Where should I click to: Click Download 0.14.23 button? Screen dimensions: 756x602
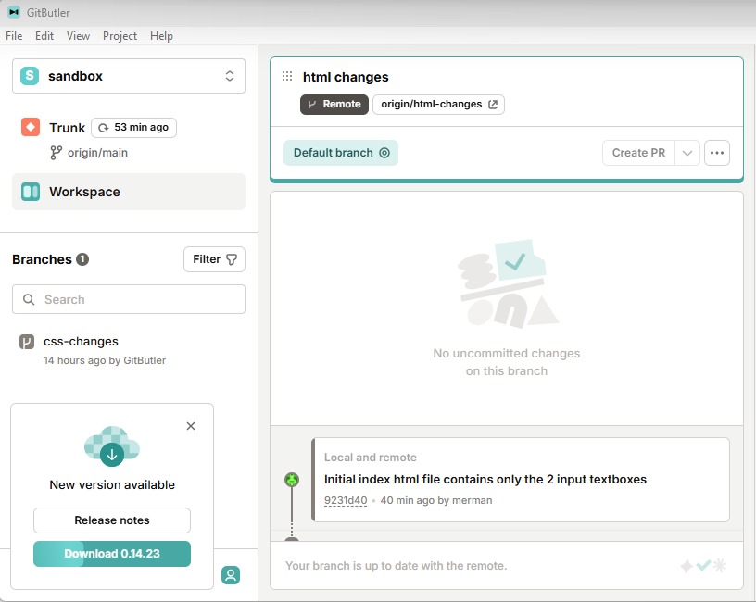tap(112, 554)
